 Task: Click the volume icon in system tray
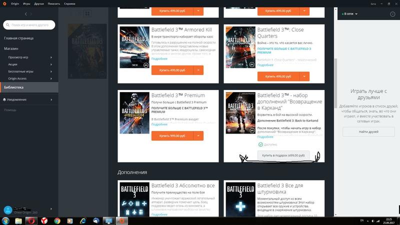(x=373, y=221)
